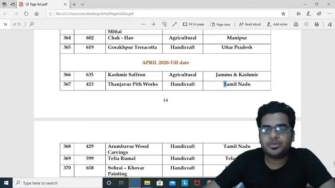
Task: Rotate the PDF page
Action: 164,25
